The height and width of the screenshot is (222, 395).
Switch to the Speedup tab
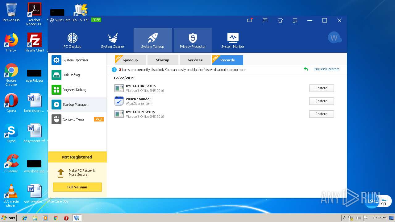click(x=130, y=60)
